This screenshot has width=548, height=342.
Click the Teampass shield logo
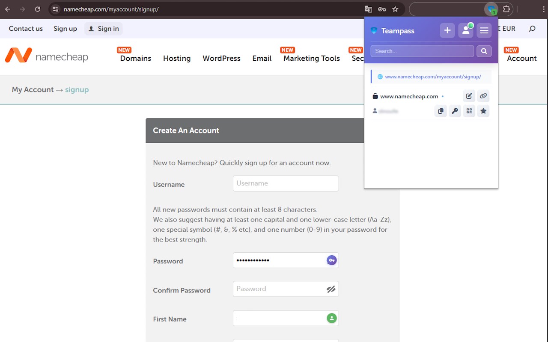[374, 31]
